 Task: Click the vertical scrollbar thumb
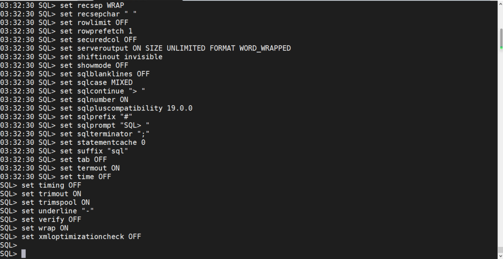pyautogui.click(x=501, y=37)
